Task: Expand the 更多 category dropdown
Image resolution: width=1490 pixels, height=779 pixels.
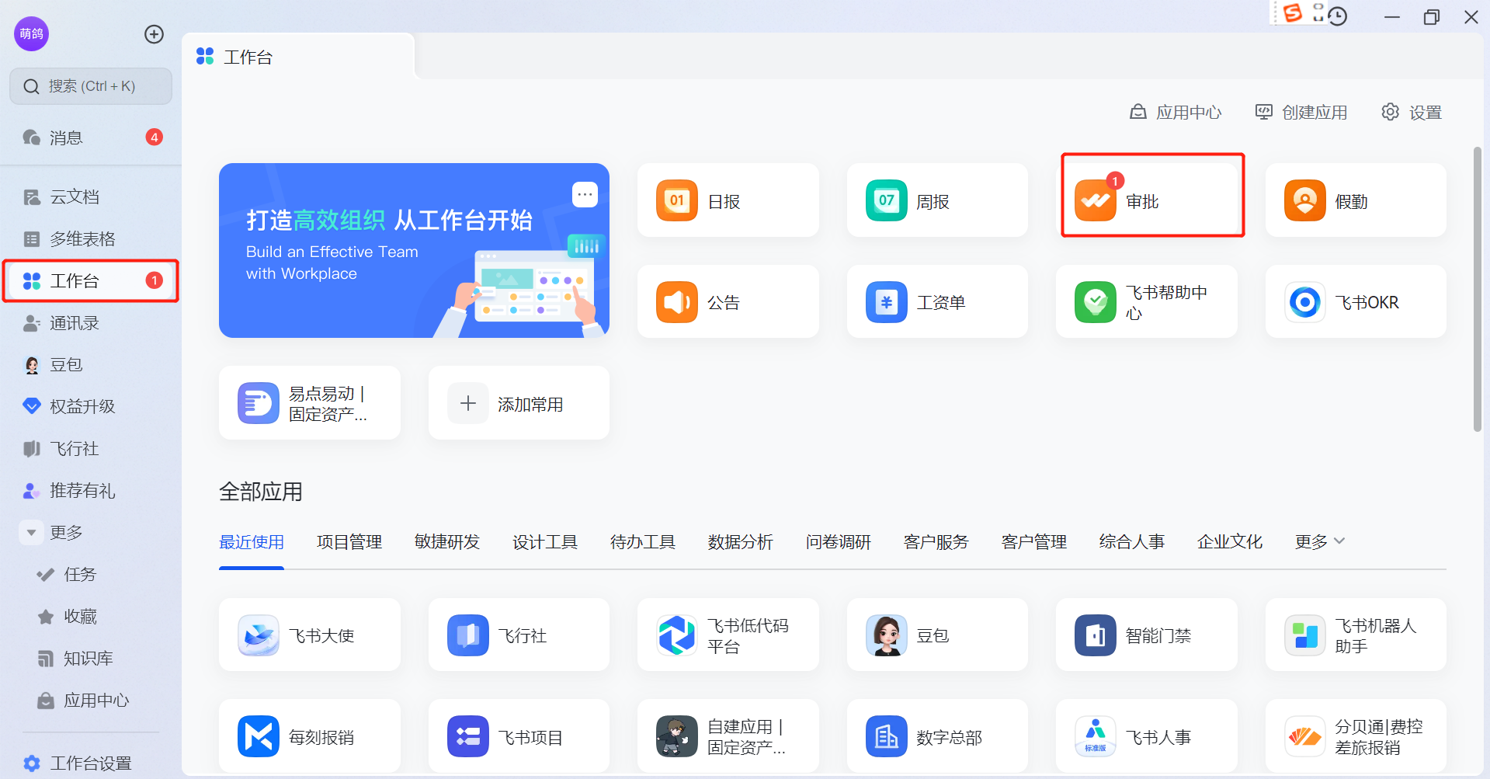Action: (x=1319, y=541)
